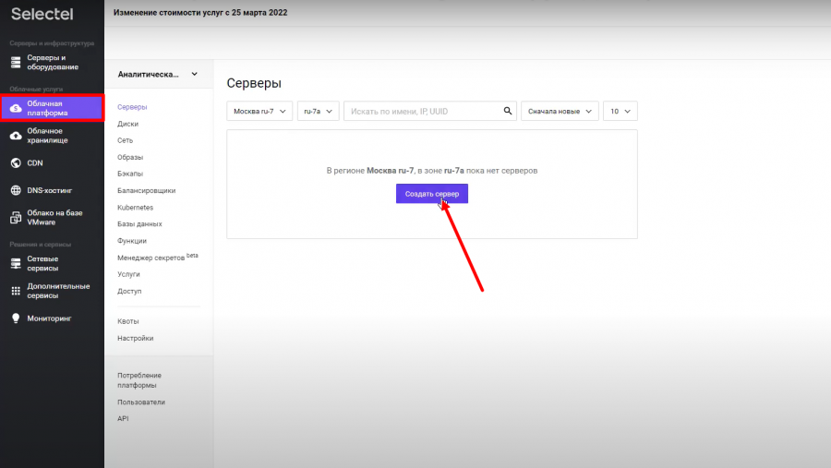The width and height of the screenshot is (831, 468).
Task: Click the Selectel logo
Action: [42, 14]
